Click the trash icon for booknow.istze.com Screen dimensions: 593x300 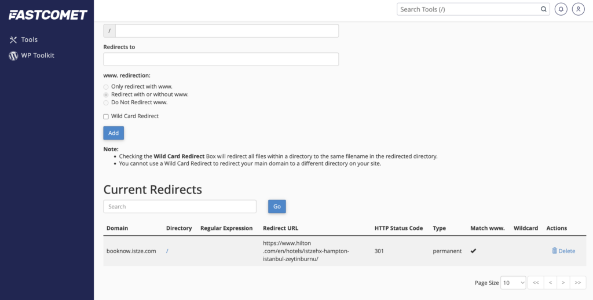[x=554, y=251]
